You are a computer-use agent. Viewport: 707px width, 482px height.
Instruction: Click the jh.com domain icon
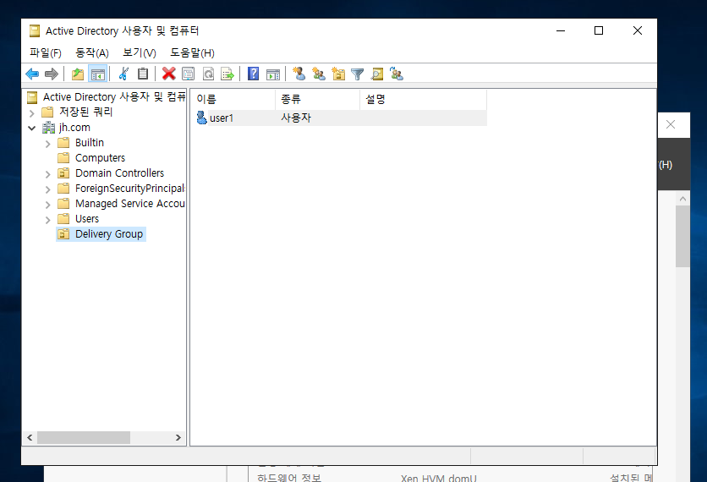48,128
